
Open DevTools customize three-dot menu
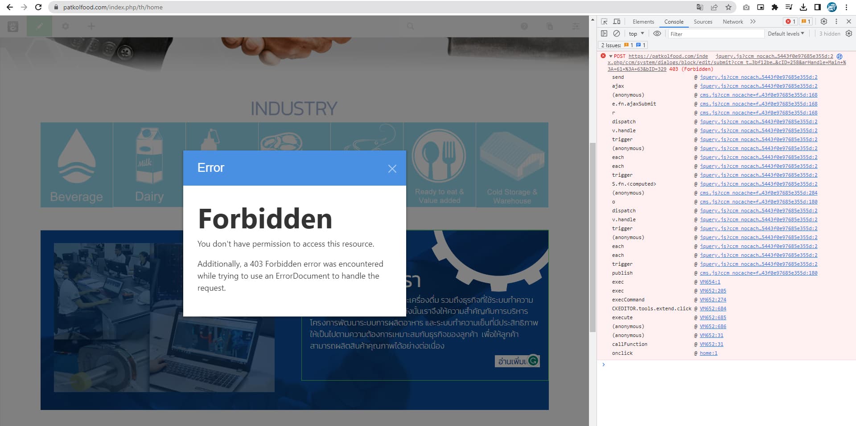coord(836,21)
